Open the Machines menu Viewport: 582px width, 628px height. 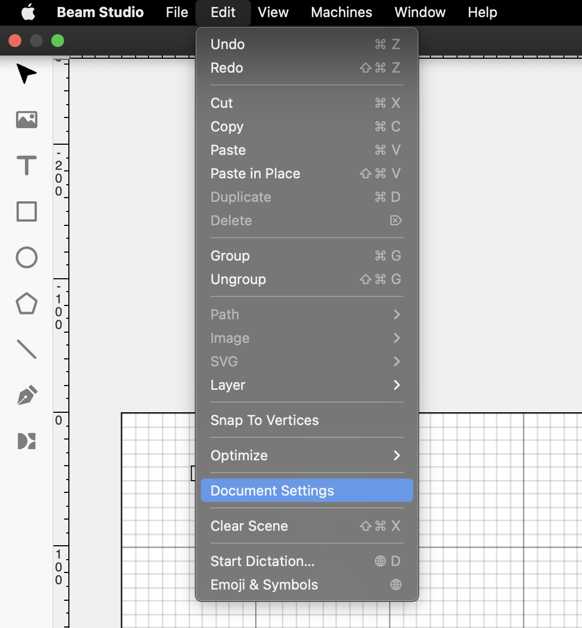[341, 12]
